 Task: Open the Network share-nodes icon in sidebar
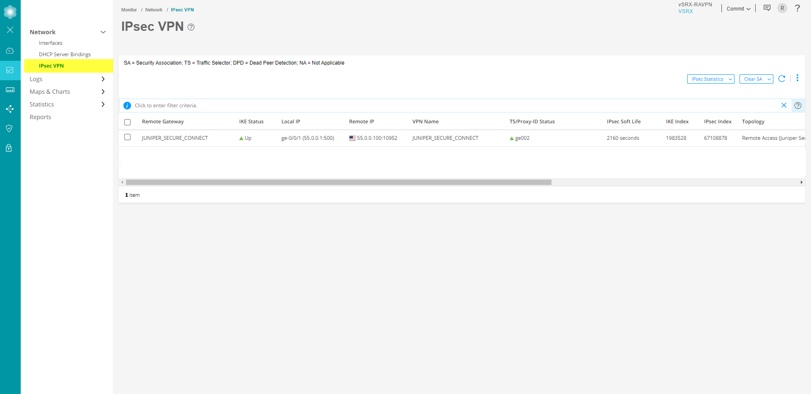pyautogui.click(x=10, y=109)
